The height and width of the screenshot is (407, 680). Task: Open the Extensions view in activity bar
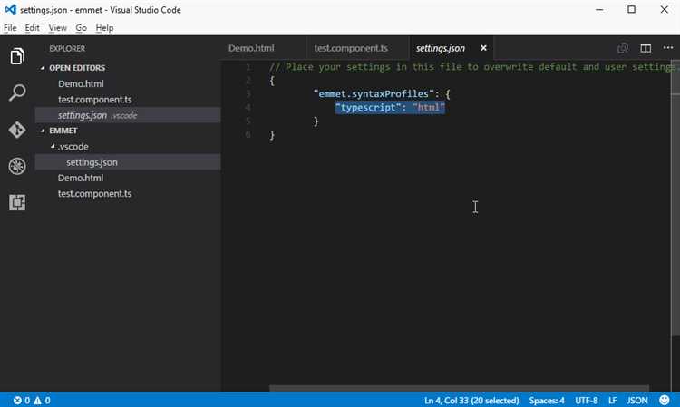17,202
